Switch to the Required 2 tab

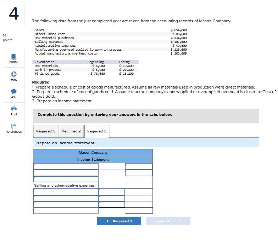(71, 131)
